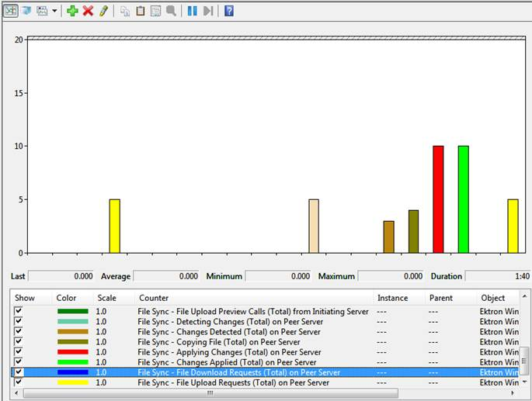Viewport: 532px width, 401px height.
Task: Select 'Detecting Changes (Total) on Peer Server' counter
Action: [231, 321]
